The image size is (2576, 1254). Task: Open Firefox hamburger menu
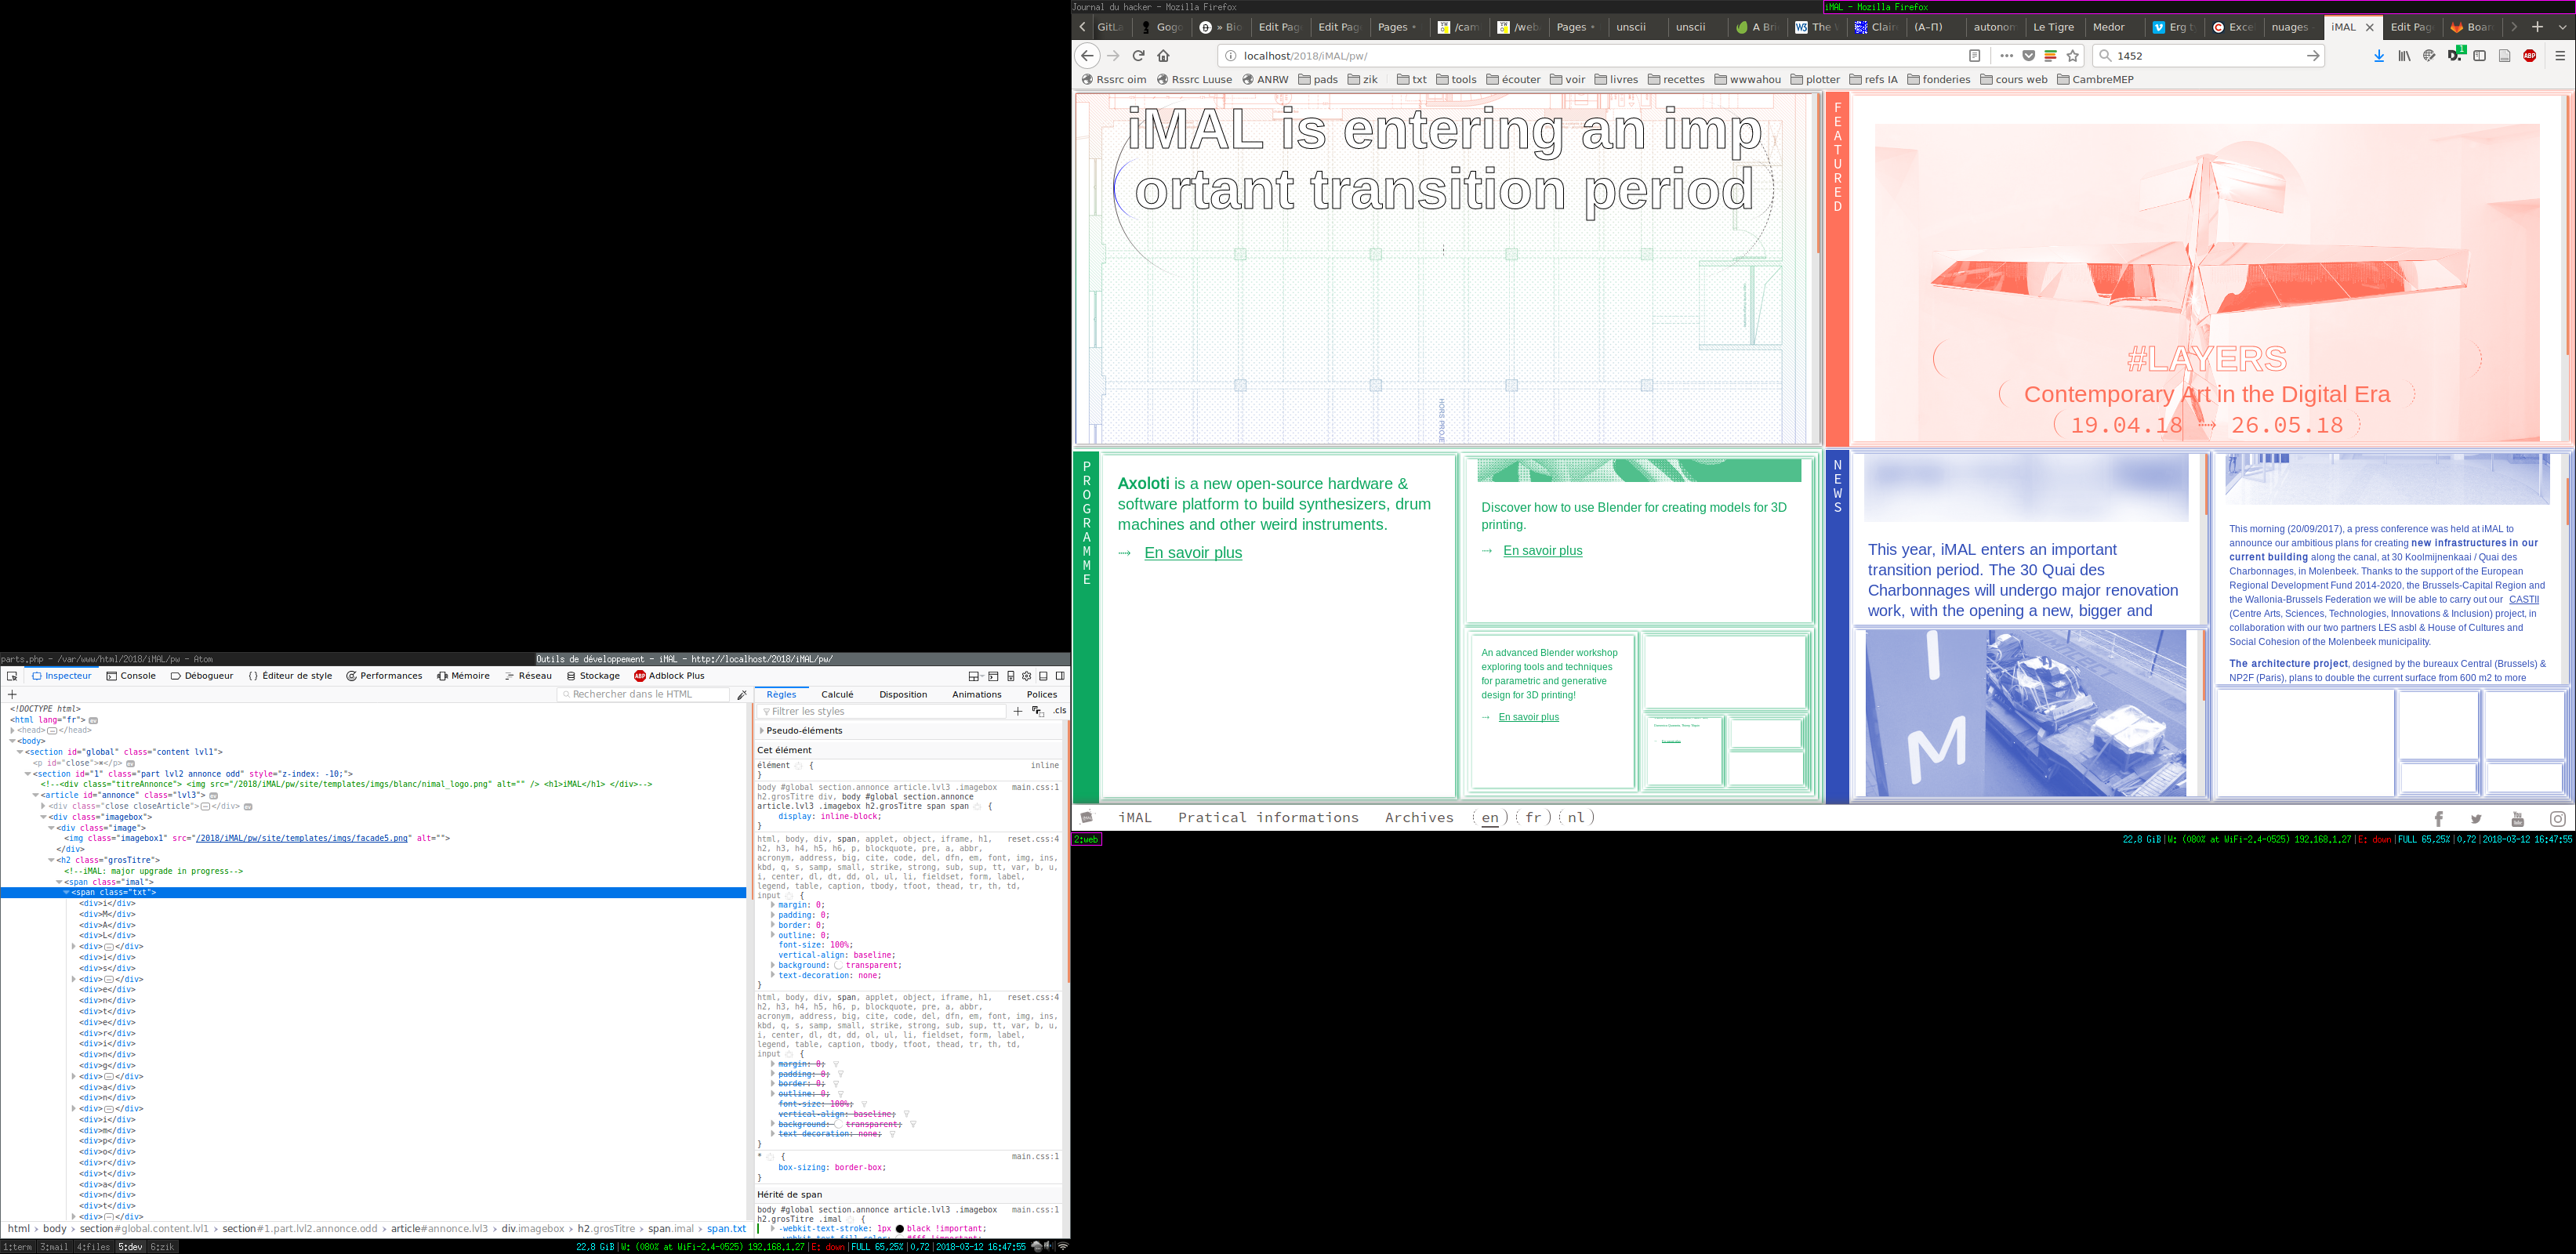(x=2560, y=56)
